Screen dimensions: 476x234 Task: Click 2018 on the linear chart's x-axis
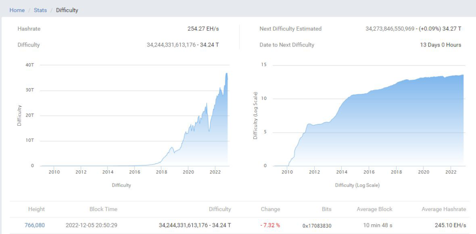point(161,172)
